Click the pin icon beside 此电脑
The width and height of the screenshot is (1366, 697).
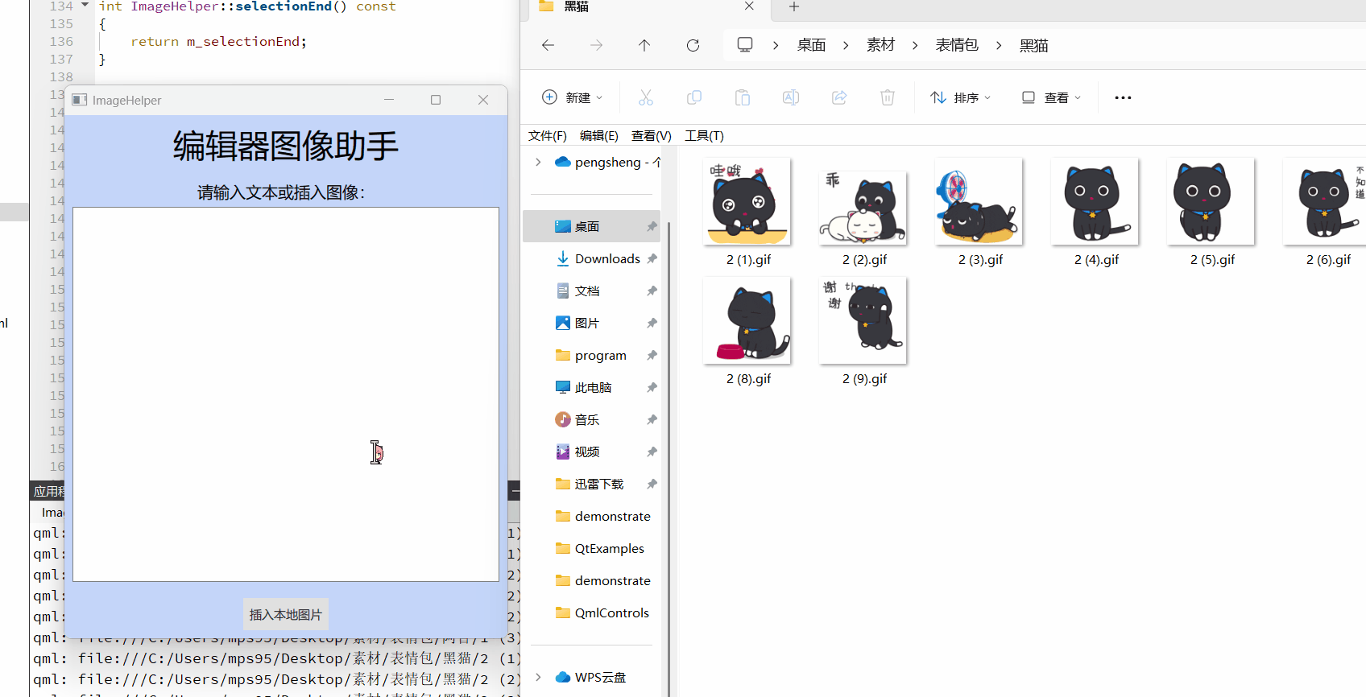coord(652,387)
